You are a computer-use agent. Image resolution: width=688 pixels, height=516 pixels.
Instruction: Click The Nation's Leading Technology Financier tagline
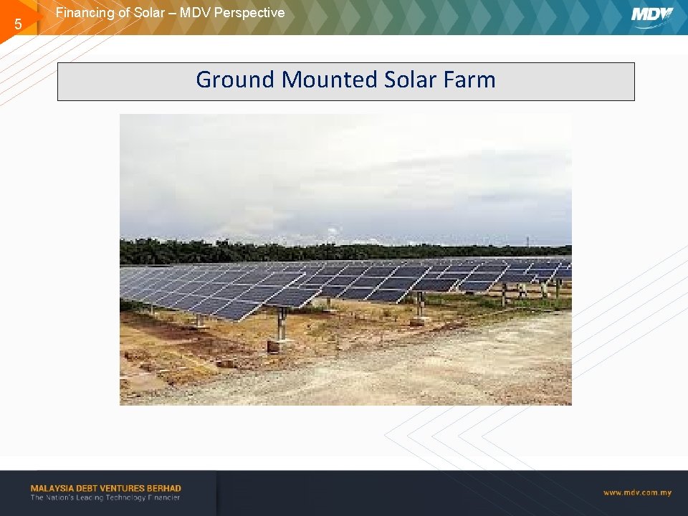pyautogui.click(x=105, y=497)
